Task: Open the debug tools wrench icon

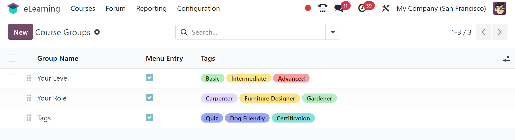Action: pos(386,8)
